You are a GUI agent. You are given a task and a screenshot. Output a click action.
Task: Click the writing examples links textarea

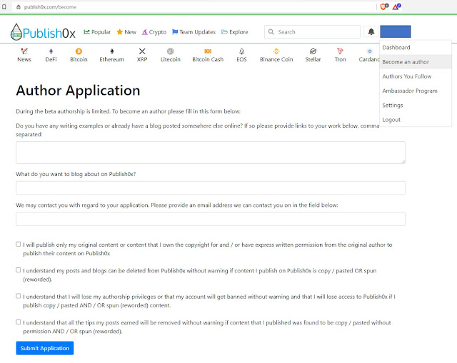[211, 153]
